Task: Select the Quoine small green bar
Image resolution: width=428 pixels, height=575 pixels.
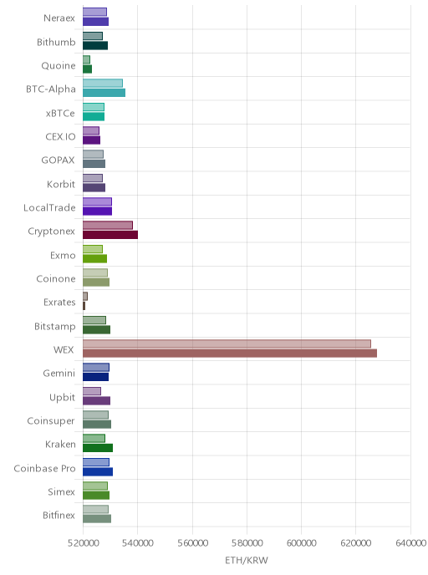Action: point(87,69)
